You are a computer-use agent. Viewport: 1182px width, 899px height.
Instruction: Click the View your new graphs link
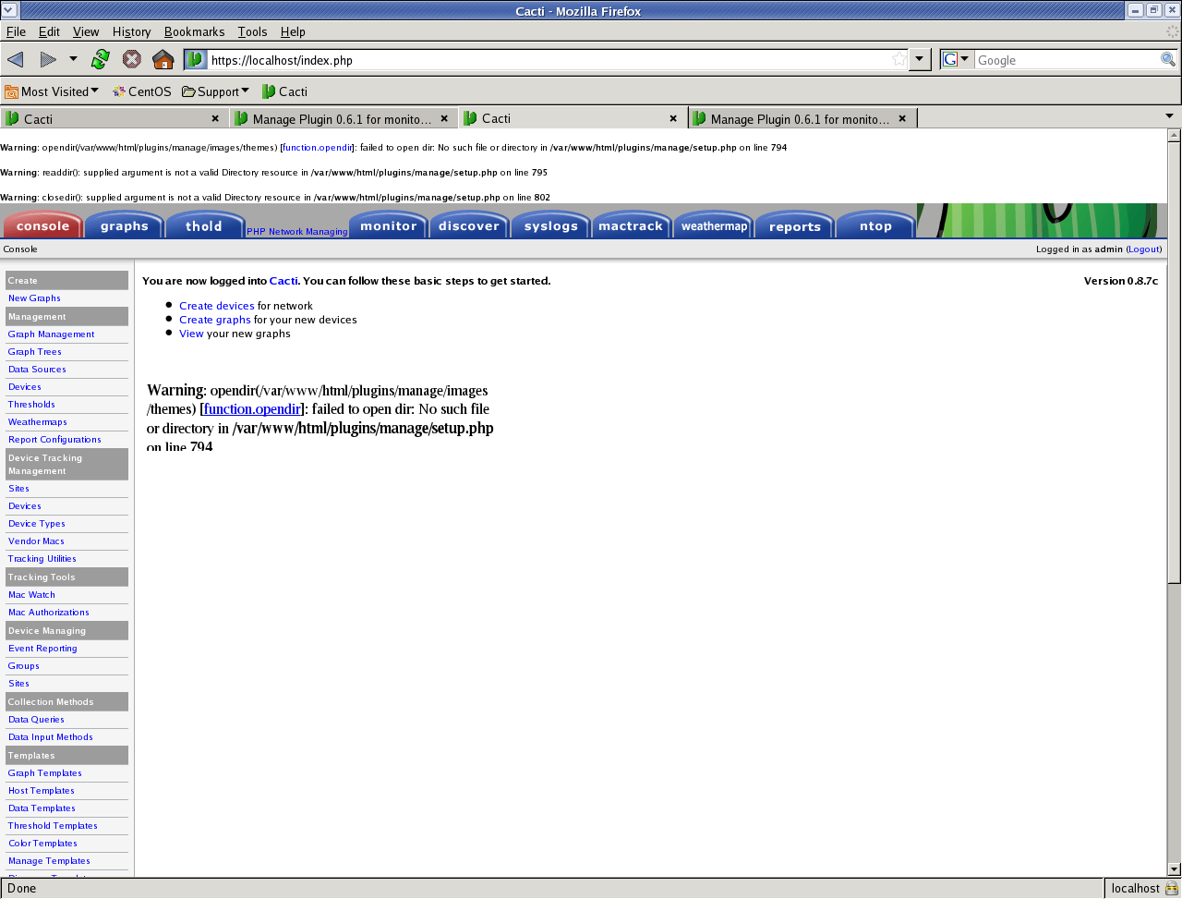(x=191, y=334)
